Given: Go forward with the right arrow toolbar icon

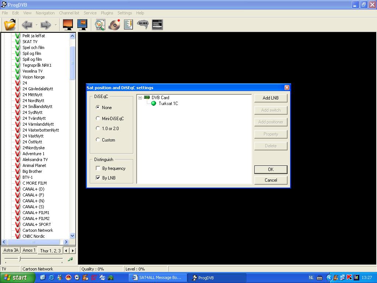Looking at the screenshot, I should [x=46, y=25].
